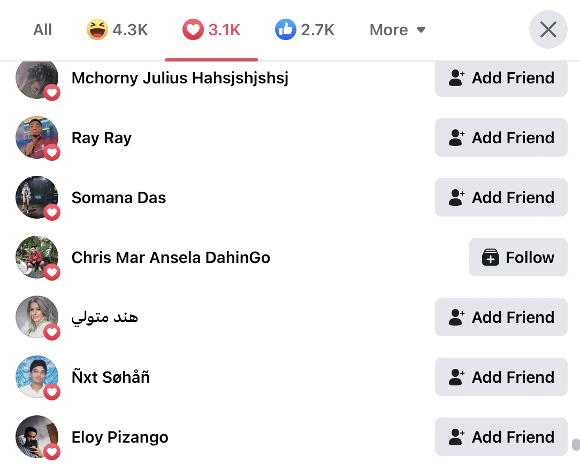Image resolution: width=580 pixels, height=464 pixels.
Task: Add Ñxt Søhåñ as friend
Action: [x=501, y=377]
